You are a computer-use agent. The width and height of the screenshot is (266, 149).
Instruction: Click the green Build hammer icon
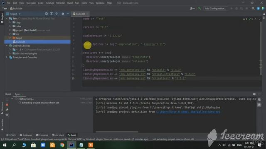pyautogui.click(x=199, y=8)
